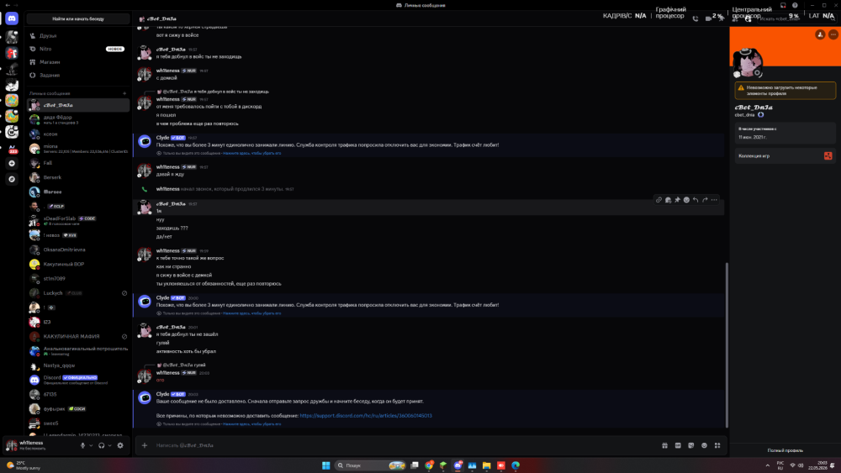Open weather widget showing 25°C
This screenshot has height=473, width=841.
click(24, 465)
